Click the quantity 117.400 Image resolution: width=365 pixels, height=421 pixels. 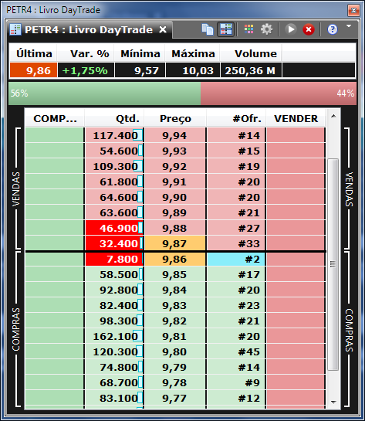114,135
